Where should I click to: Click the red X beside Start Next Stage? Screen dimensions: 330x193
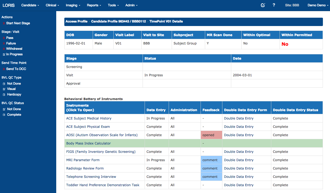pos(4,23)
